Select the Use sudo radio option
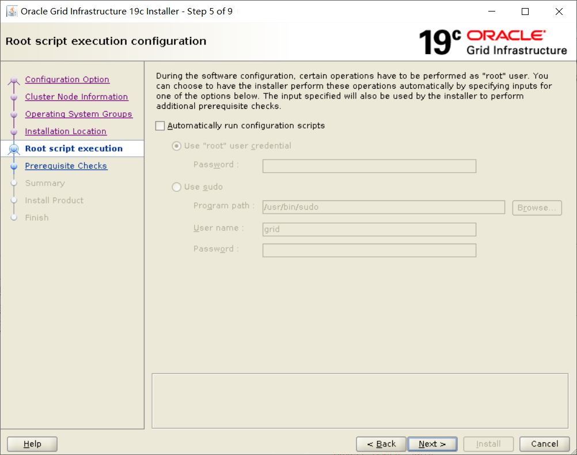 point(177,187)
